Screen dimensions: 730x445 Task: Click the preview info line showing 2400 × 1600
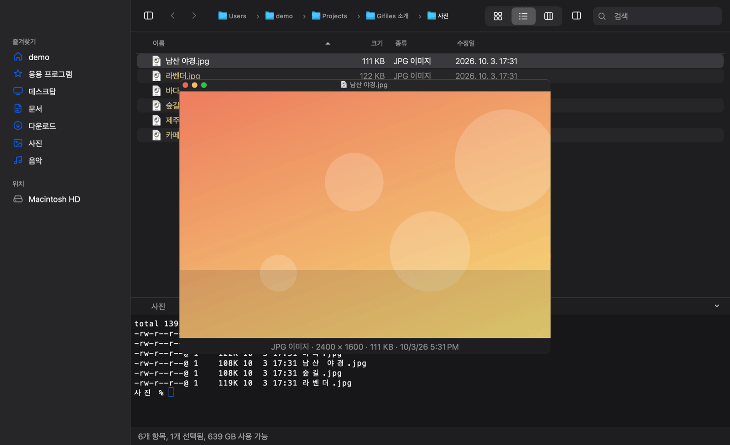tap(365, 347)
